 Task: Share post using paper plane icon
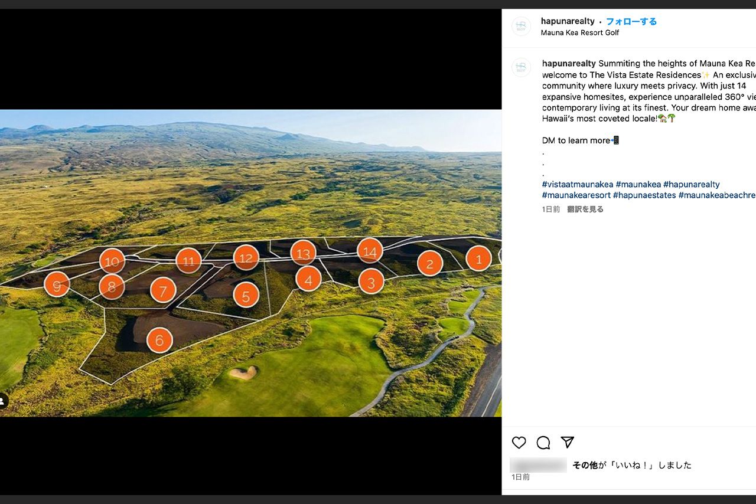point(568,443)
